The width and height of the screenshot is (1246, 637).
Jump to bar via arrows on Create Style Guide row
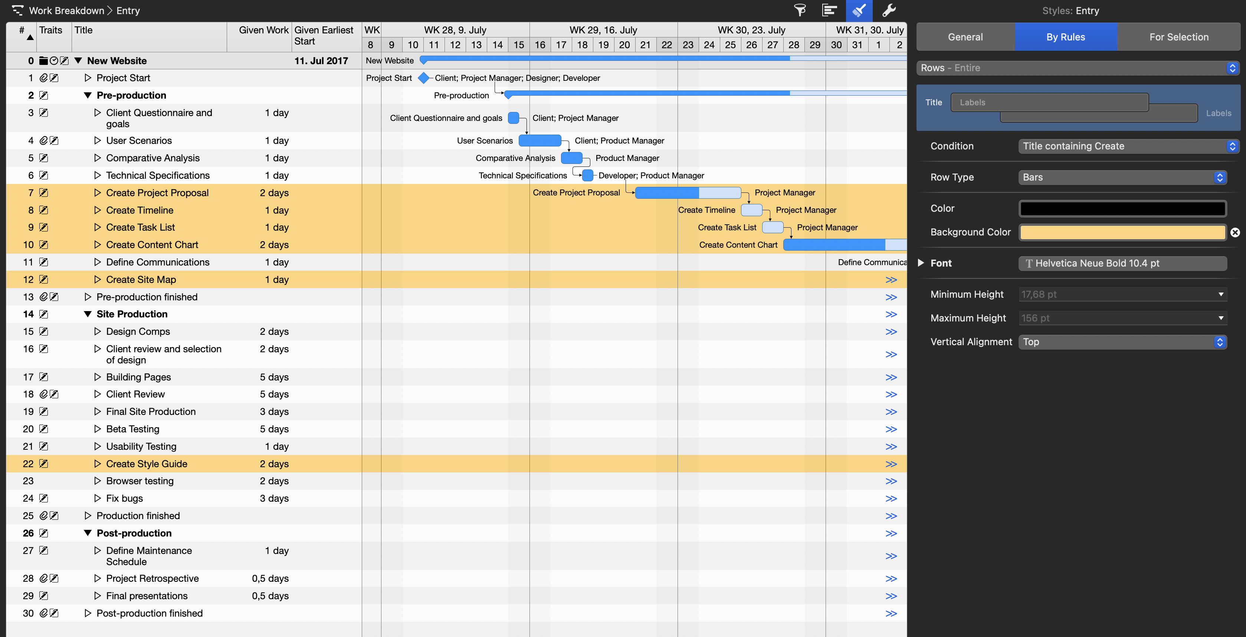pyautogui.click(x=891, y=464)
